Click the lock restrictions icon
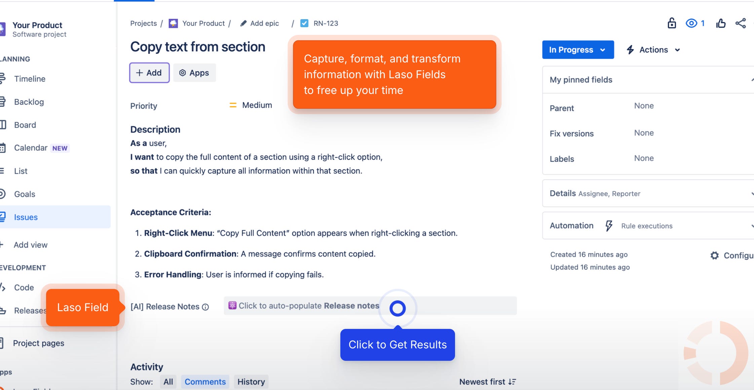 tap(672, 23)
